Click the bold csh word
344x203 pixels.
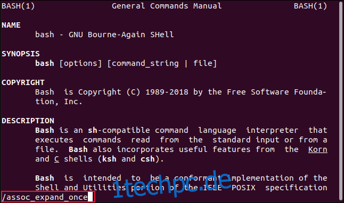pyautogui.click(x=148, y=159)
